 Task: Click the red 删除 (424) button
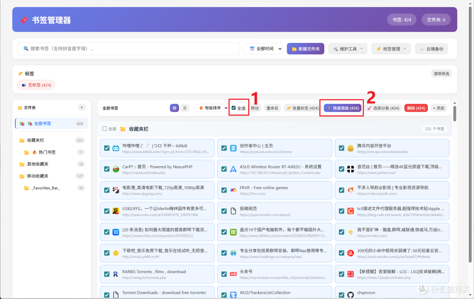(416, 108)
